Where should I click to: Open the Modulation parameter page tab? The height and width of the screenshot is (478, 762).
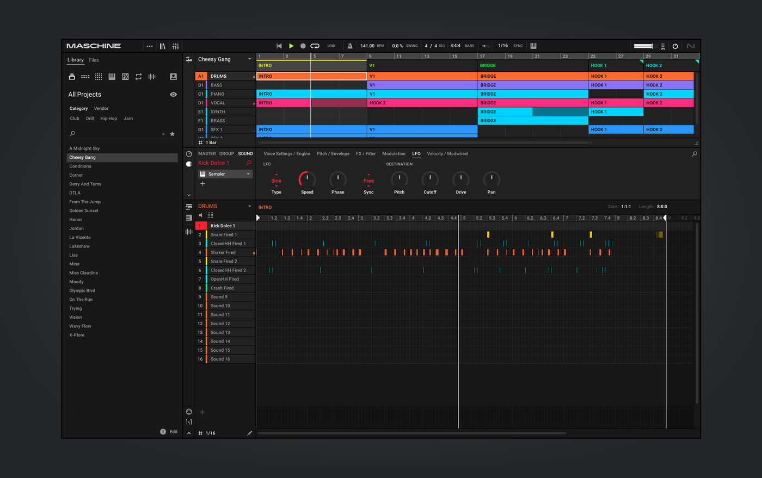click(x=394, y=154)
